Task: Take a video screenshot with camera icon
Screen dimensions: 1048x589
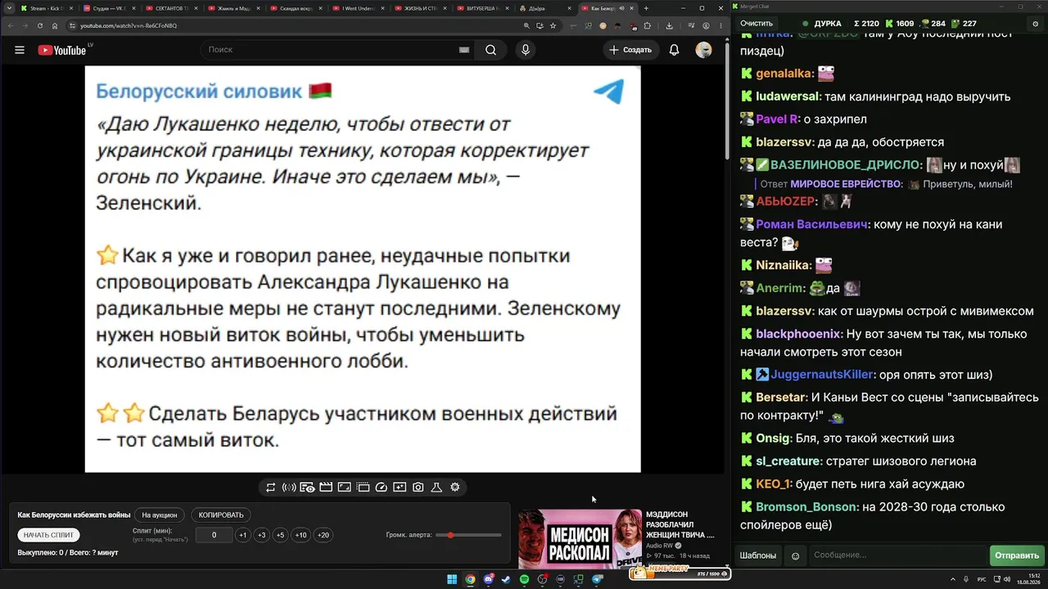Action: point(418,488)
